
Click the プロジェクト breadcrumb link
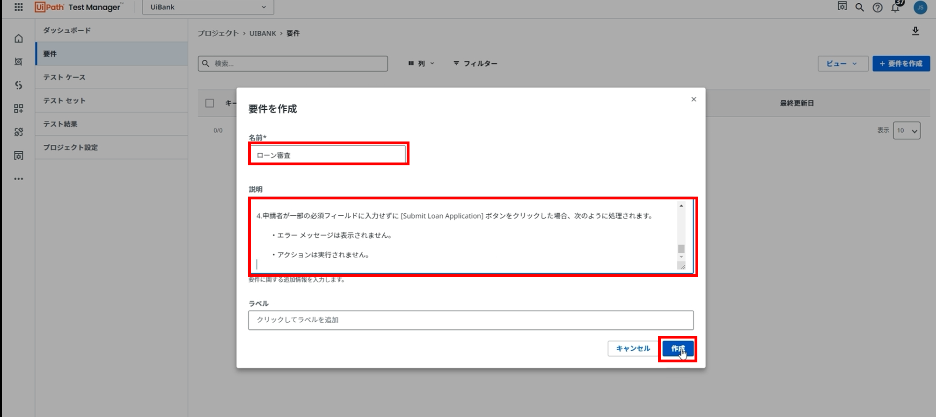[218, 33]
